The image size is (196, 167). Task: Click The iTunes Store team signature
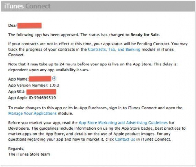(x=29, y=154)
